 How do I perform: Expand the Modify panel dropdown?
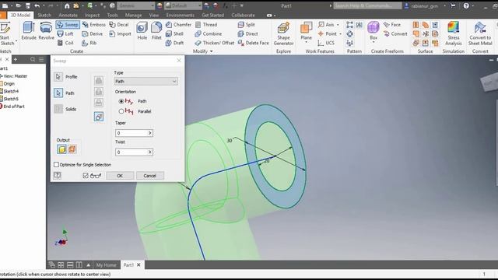tap(211, 51)
